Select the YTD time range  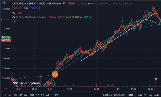tap(32, 95)
